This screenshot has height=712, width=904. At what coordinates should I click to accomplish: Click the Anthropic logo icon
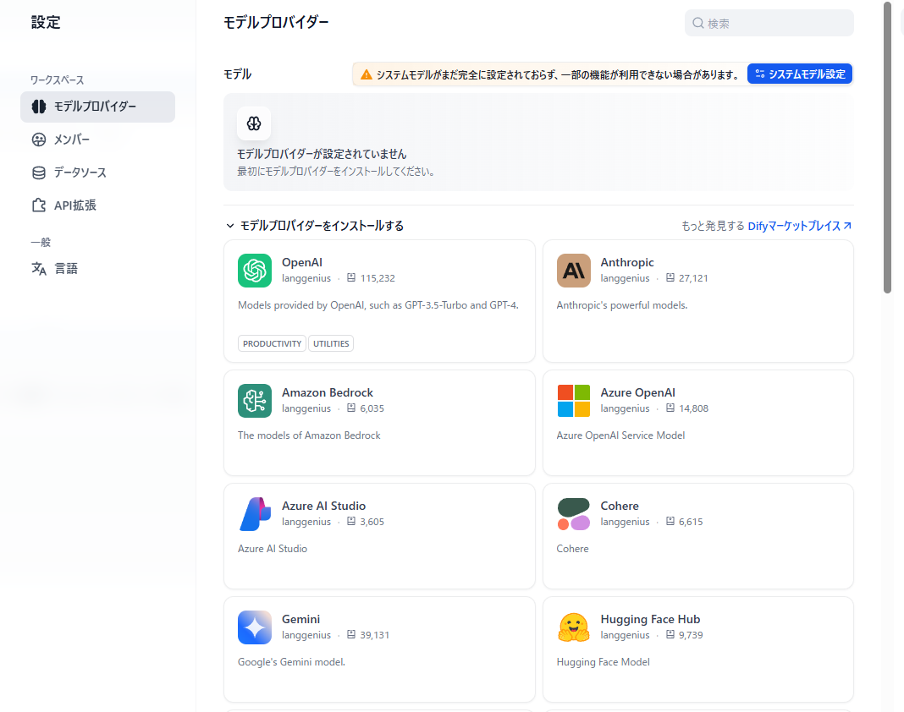click(574, 271)
